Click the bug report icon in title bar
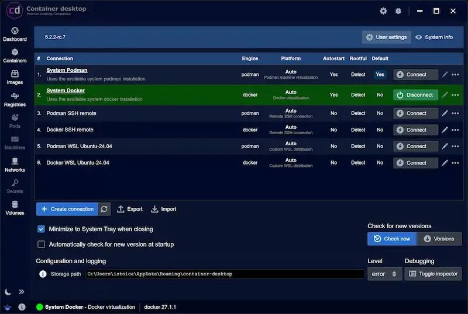The height and width of the screenshot is (314, 468). (x=398, y=11)
